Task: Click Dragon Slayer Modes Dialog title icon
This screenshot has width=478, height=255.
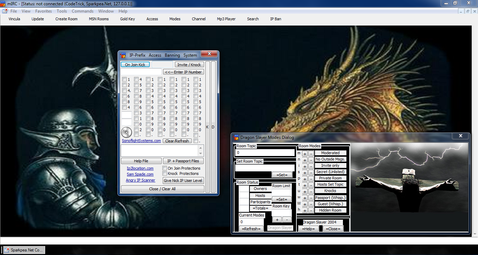Action: tap(236, 137)
